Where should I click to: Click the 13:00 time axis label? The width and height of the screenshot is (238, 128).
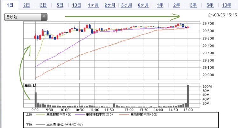[129, 110]
